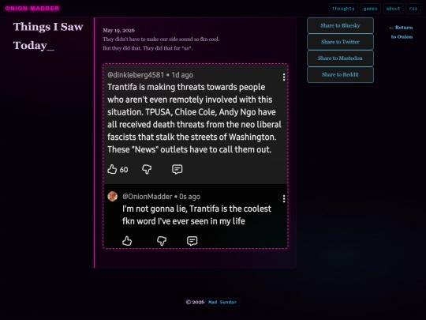Open the Mad Sundar footer link
The image size is (426, 320).
pos(222,302)
